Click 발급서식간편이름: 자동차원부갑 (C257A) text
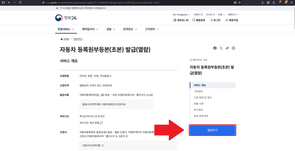 click(104, 104)
